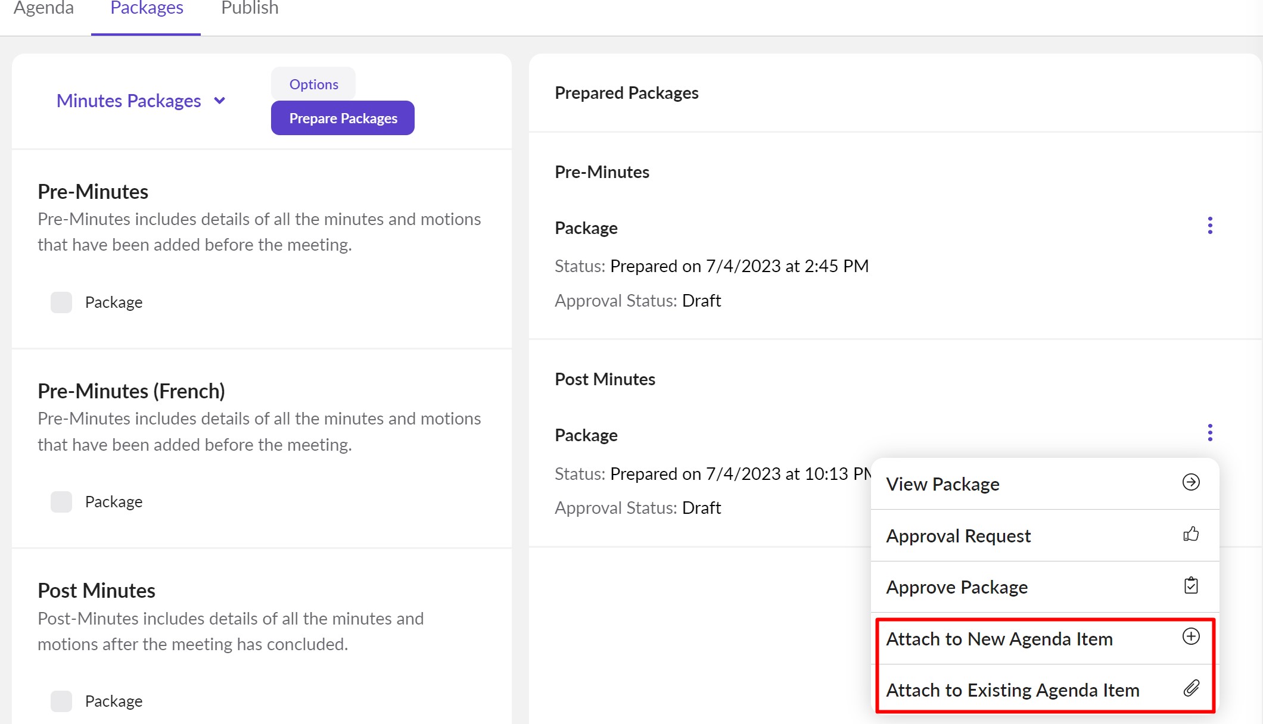1263x724 pixels.
Task: Open the Options dropdown
Action: click(x=313, y=84)
